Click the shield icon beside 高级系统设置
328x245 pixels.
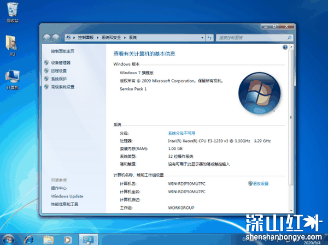click(46, 87)
